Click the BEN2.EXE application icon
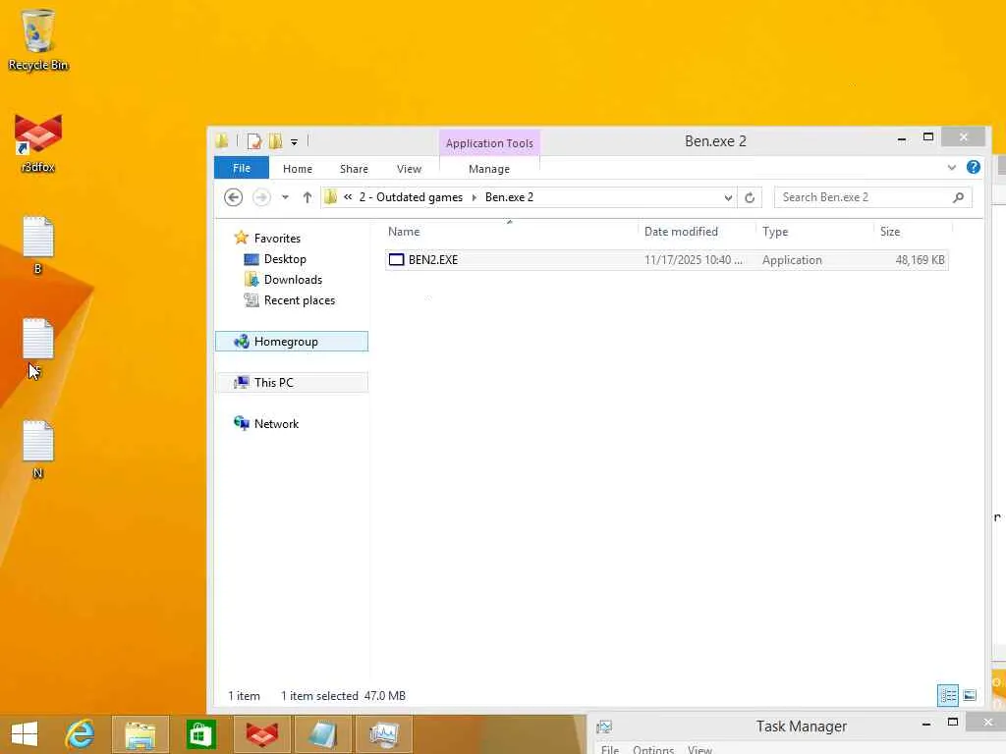This screenshot has height=754, width=1006. [x=397, y=259]
